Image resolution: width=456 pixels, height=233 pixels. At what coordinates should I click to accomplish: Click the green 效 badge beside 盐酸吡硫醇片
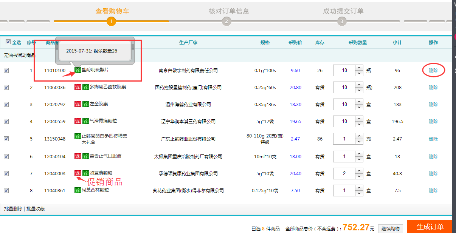(x=78, y=70)
